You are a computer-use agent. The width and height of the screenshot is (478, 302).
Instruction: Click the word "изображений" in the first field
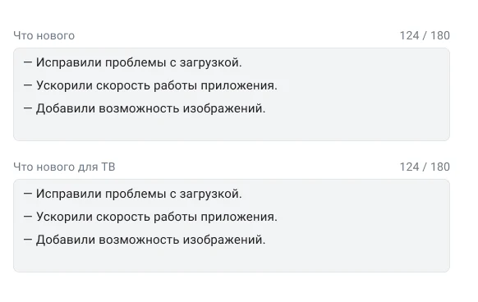(223, 109)
